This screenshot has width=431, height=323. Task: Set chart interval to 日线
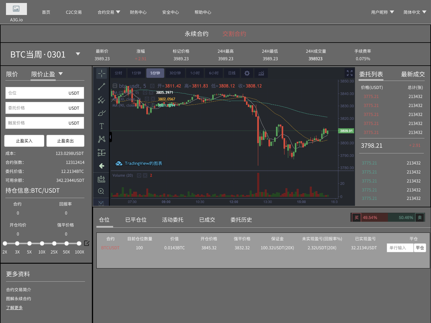point(232,73)
